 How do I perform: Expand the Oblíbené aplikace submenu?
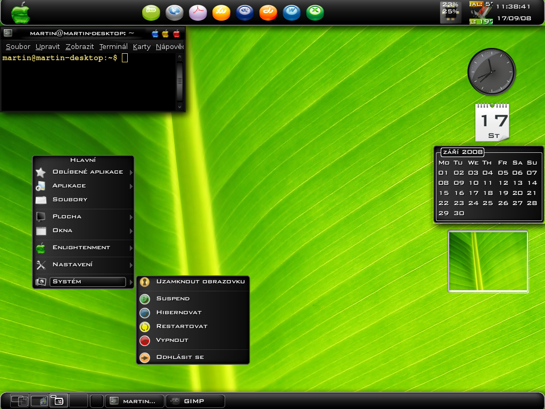tap(131, 173)
